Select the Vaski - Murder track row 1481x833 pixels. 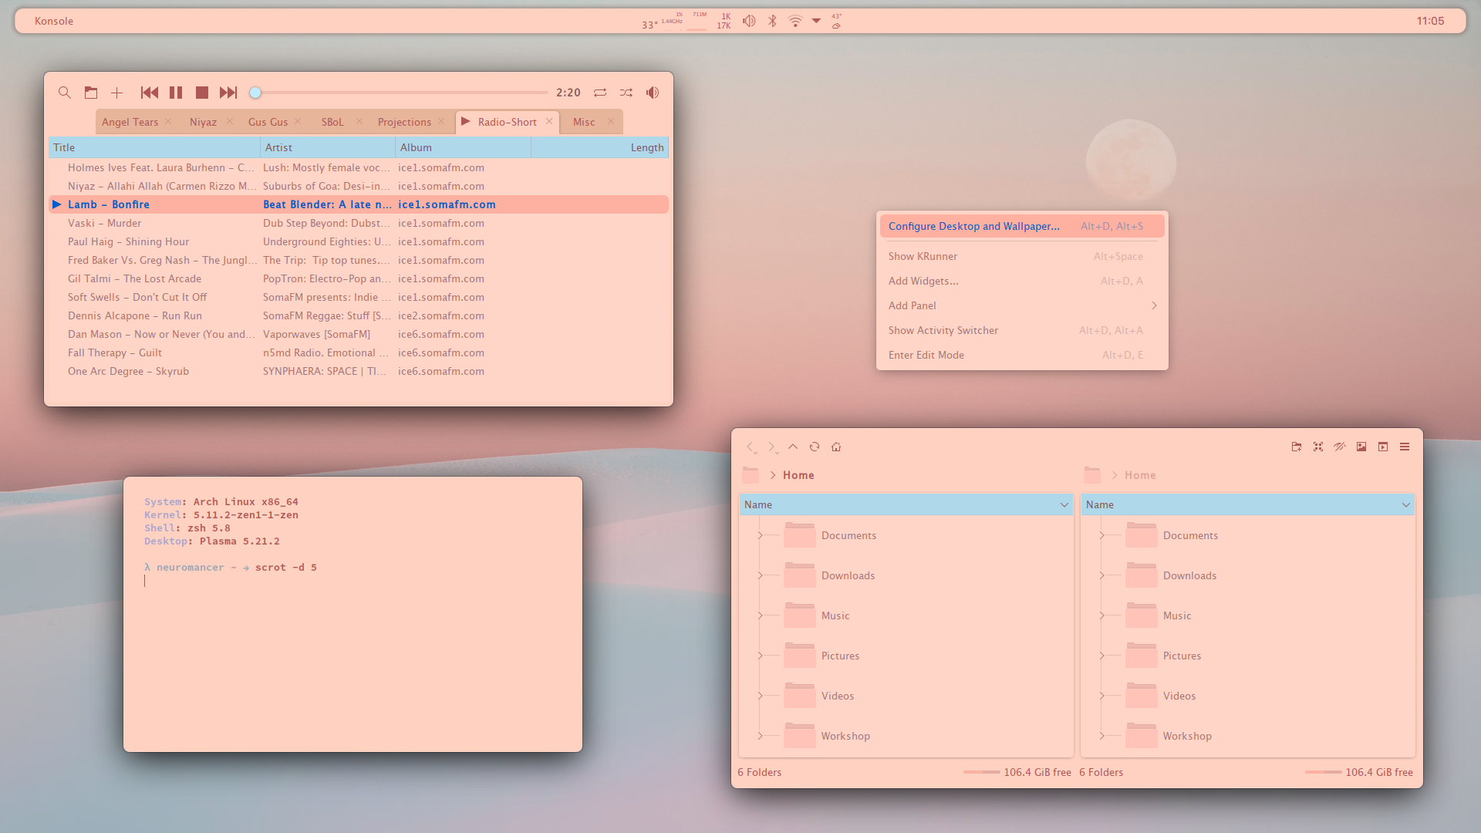pos(104,223)
